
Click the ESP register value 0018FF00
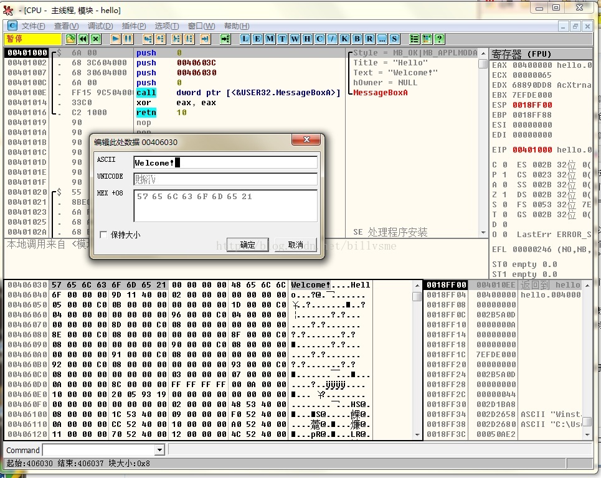pyautogui.click(x=532, y=105)
